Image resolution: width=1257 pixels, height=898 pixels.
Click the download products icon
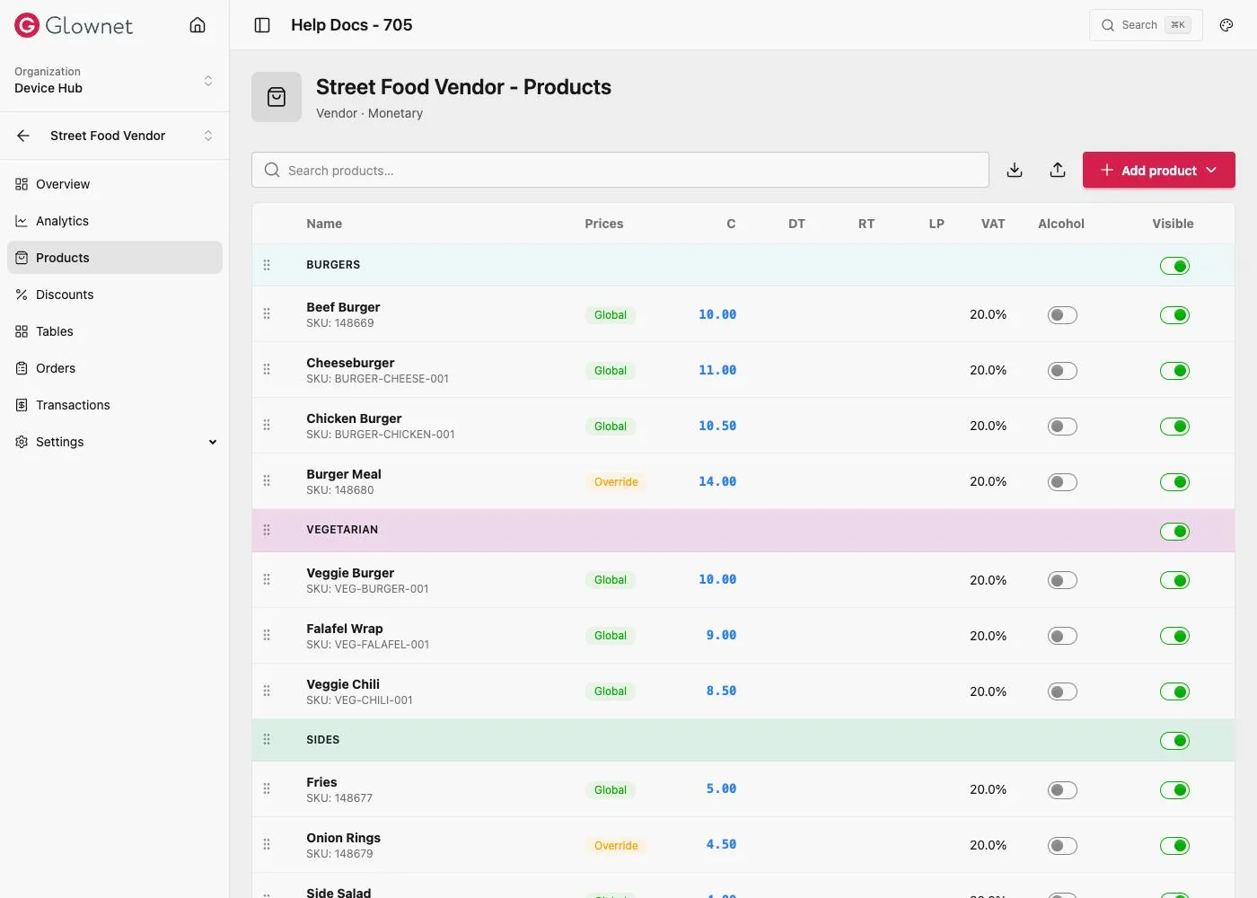pyautogui.click(x=1015, y=170)
